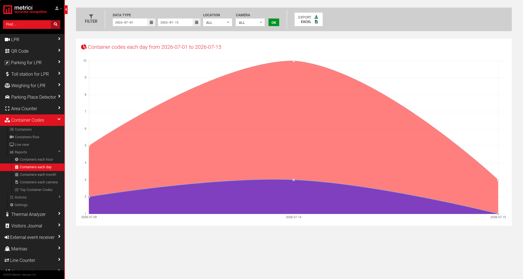523x279 pixels.
Task: Open calendar picker for start date
Action: pos(151,22)
